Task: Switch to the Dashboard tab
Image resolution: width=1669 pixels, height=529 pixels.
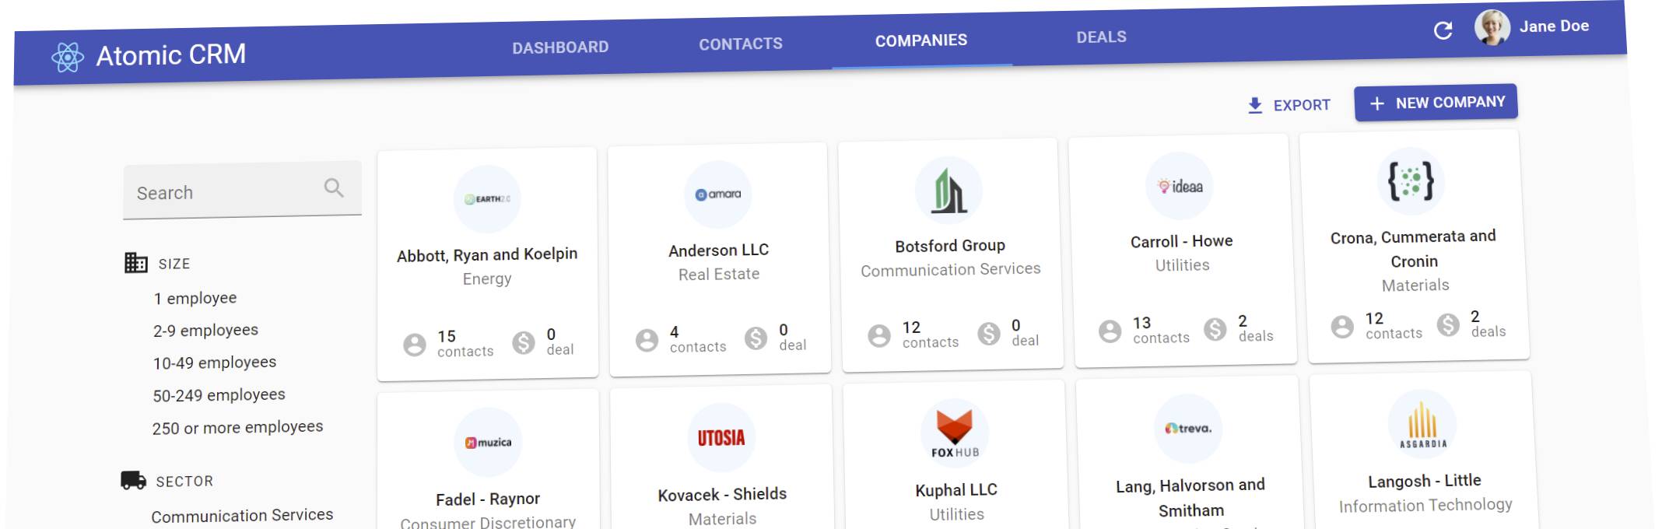Action: click(560, 47)
